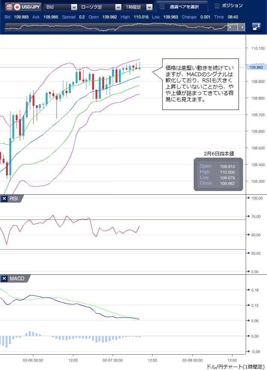267x370 pixels.
Task: Click the Japanese analysis comment callout
Action: coord(200,84)
